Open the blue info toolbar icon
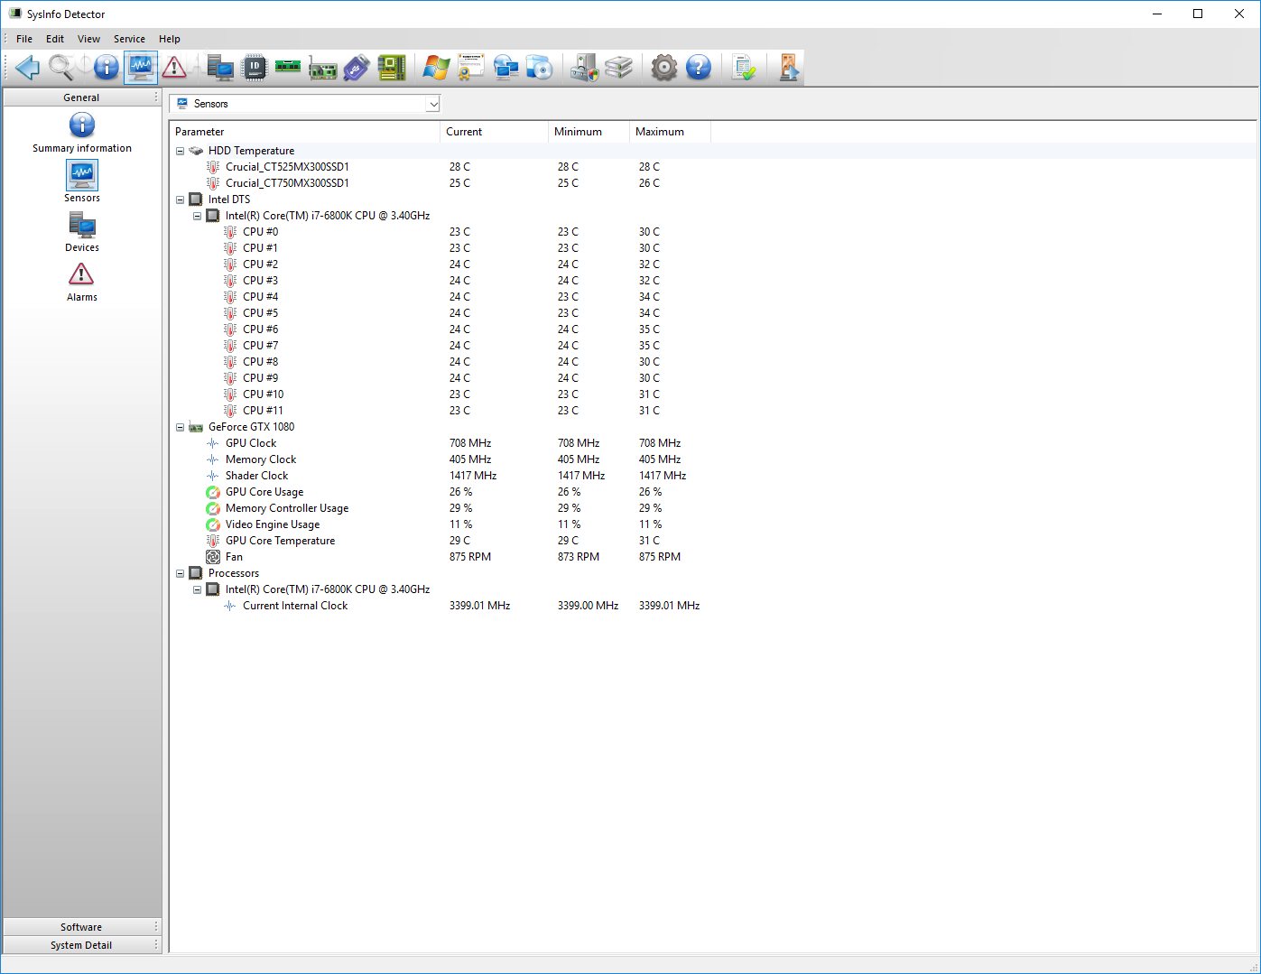Screen dimensions: 1261x974 tap(107, 68)
